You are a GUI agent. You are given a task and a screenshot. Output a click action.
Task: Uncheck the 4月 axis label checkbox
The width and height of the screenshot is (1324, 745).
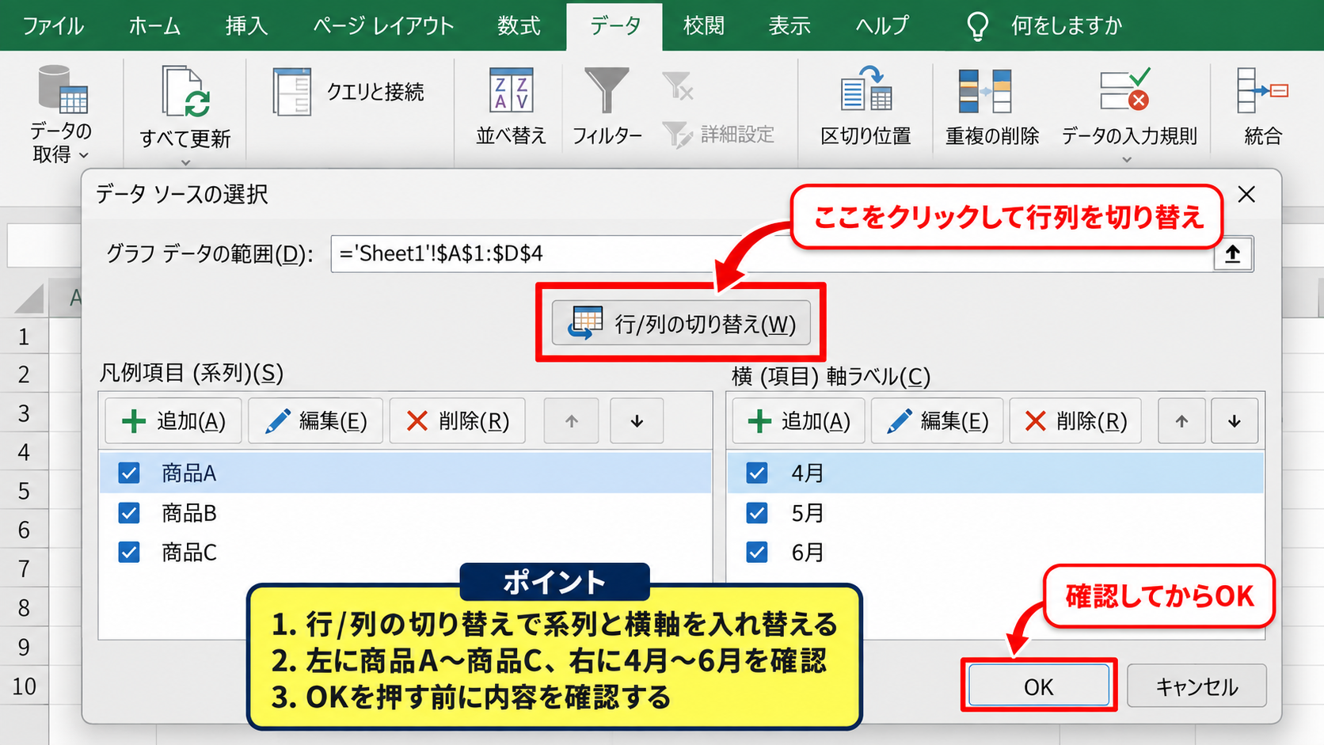(x=757, y=473)
